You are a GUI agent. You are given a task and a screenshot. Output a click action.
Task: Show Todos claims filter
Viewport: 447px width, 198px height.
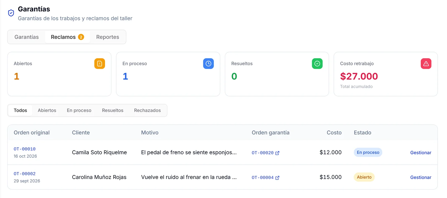[x=20, y=110]
